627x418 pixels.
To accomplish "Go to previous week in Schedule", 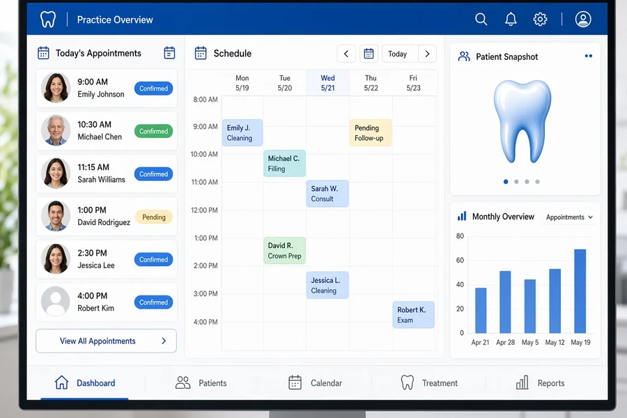I will click(346, 54).
